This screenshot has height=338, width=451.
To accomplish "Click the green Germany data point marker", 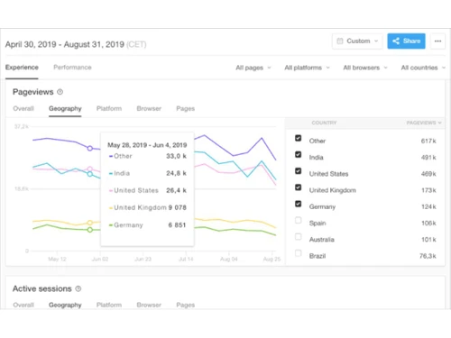I will coord(89,230).
